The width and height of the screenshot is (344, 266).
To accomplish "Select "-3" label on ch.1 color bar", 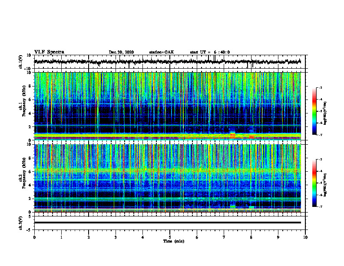I will pyautogui.click(x=320, y=87).
